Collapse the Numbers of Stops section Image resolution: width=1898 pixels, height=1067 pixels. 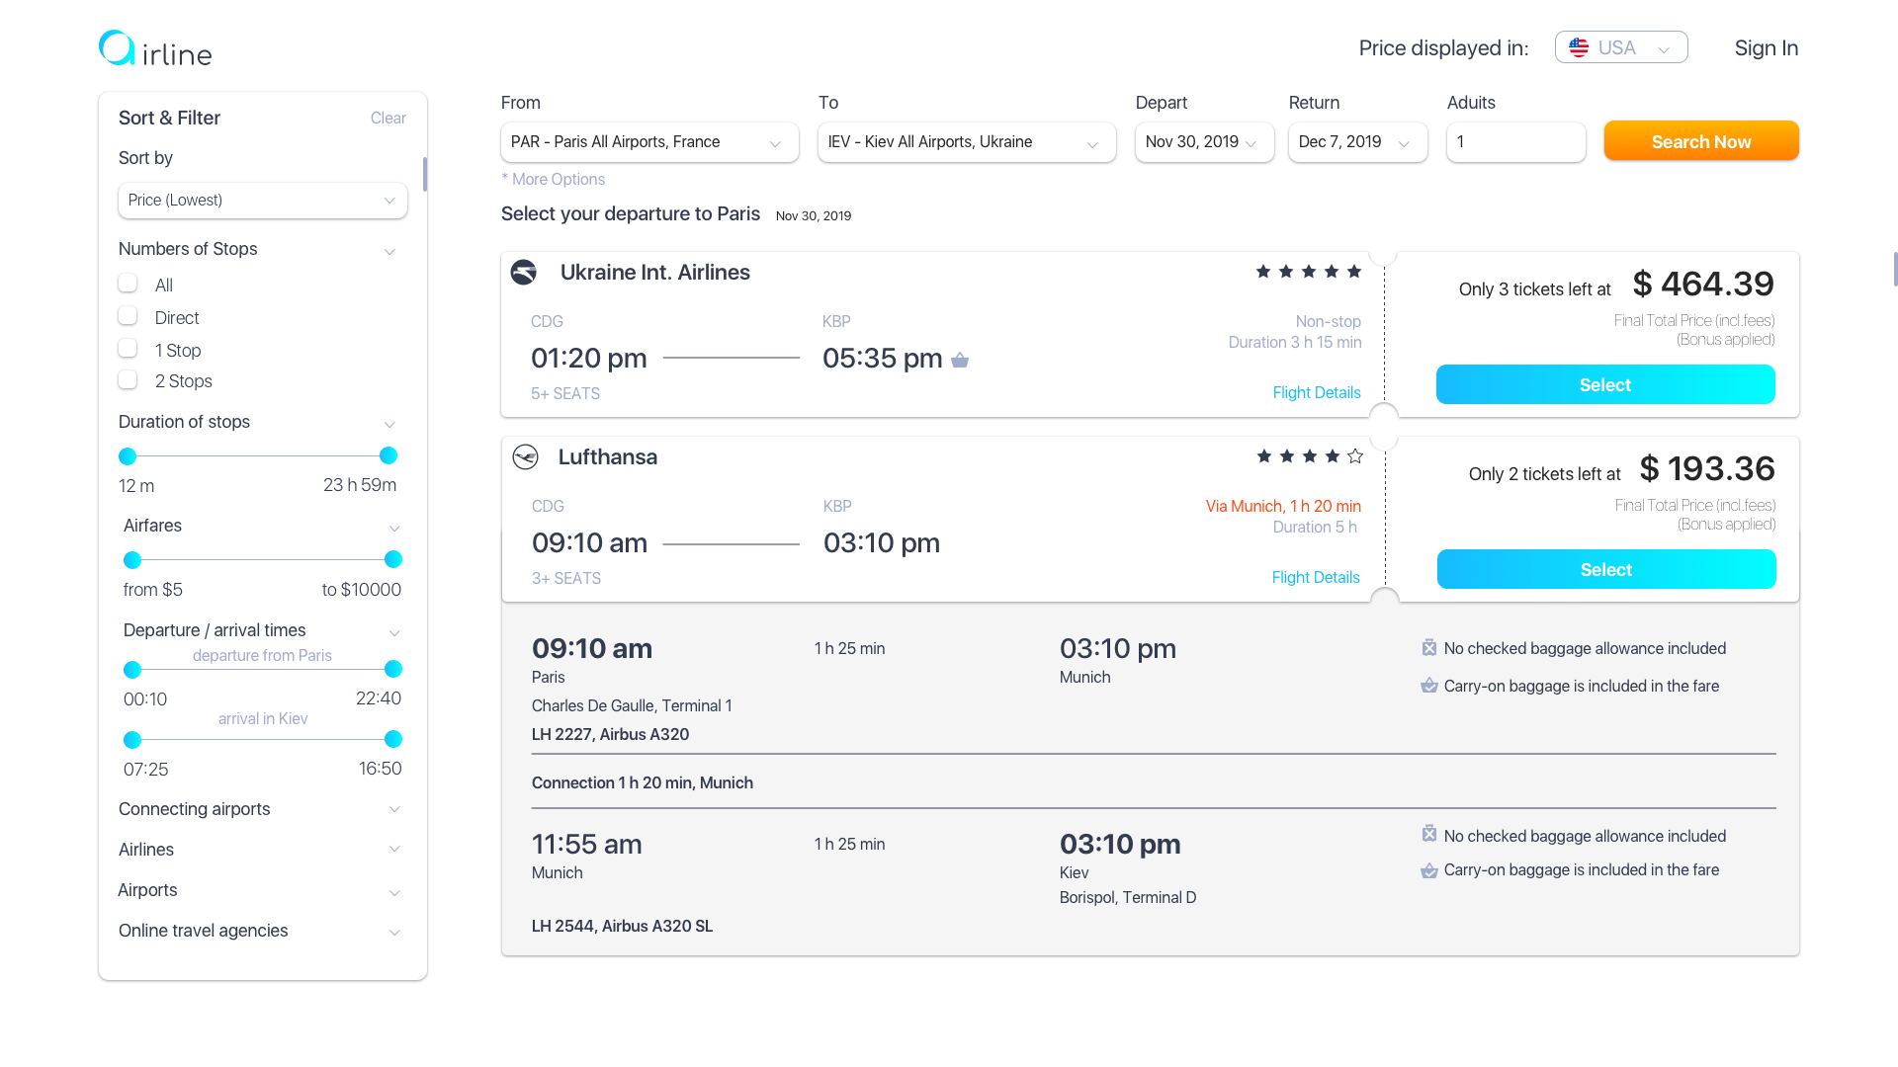tap(389, 251)
